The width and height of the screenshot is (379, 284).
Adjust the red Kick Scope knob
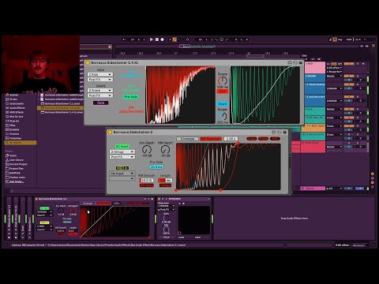click(223, 80)
